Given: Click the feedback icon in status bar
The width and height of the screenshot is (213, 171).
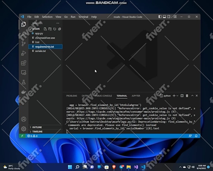Looking at the screenshot, I should click(x=190, y=136).
